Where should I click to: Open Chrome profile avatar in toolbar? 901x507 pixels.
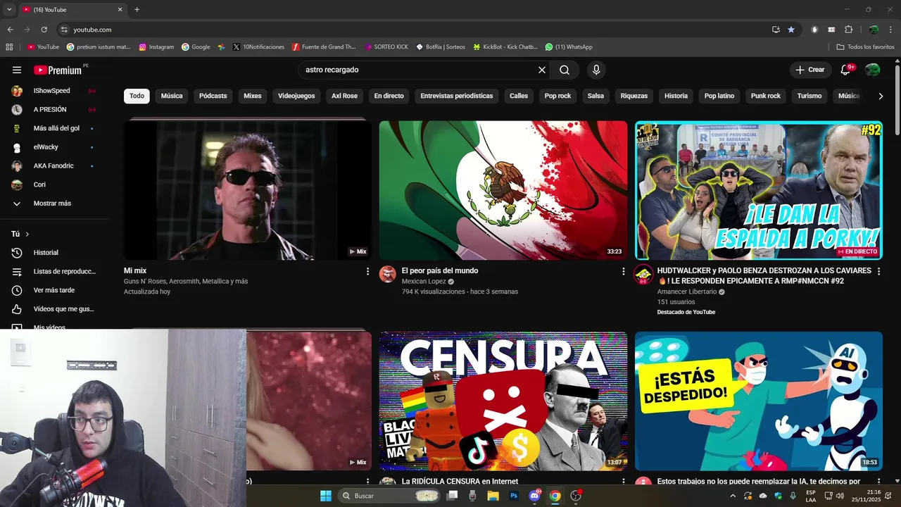point(874,30)
